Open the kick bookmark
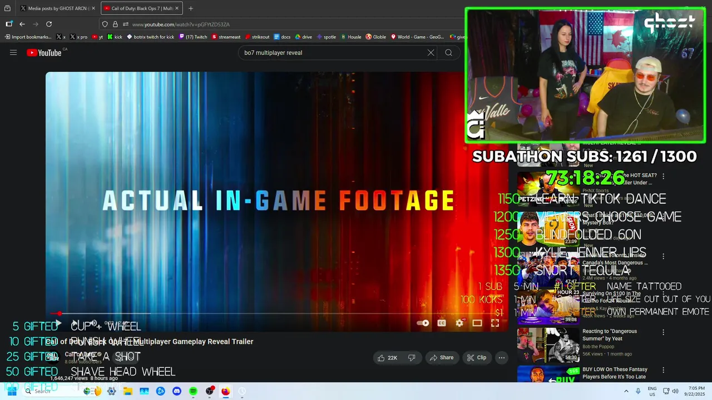712x400 pixels. pyautogui.click(x=115, y=37)
